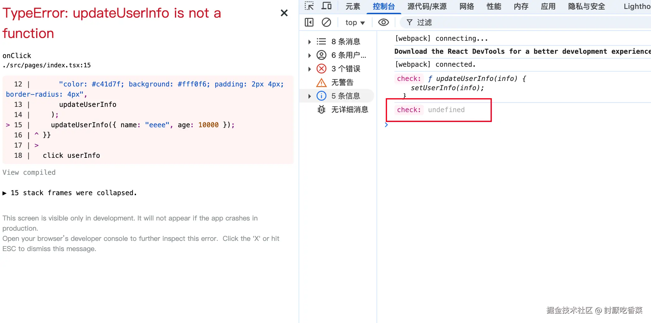The height and width of the screenshot is (323, 651).
Task: Switch to the 元素 tab
Action: (x=353, y=6)
